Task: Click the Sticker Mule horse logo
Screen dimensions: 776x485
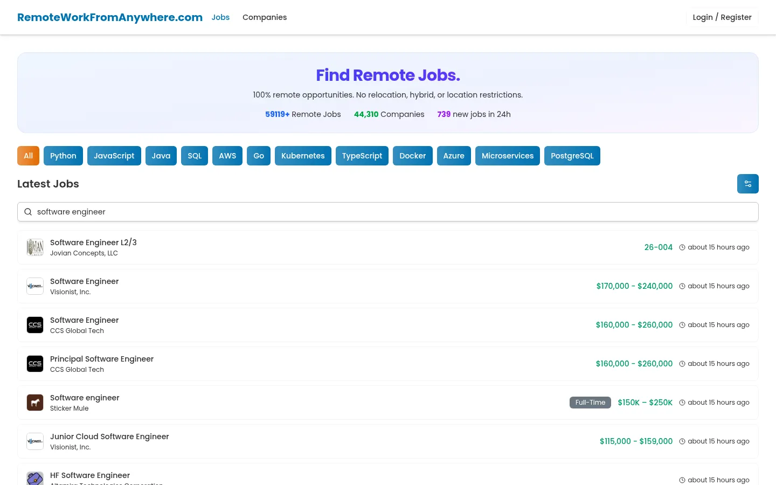Action: (35, 403)
